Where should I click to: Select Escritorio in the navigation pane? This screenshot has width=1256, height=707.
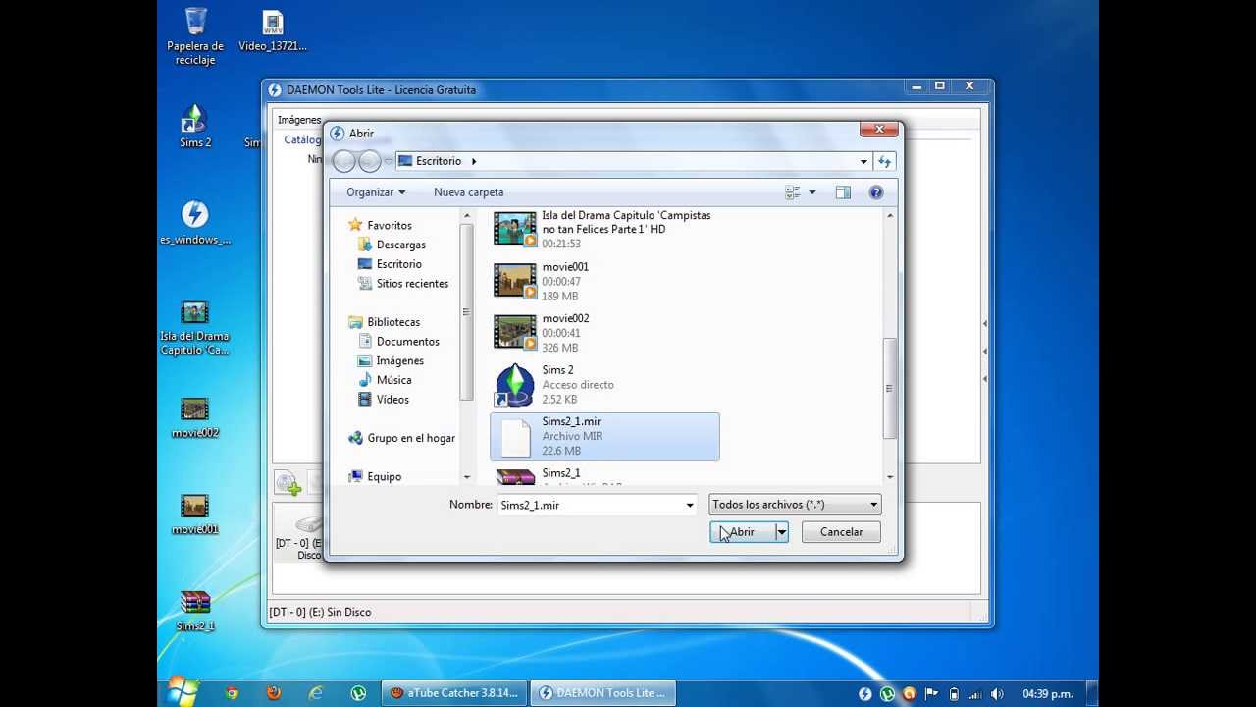tap(399, 264)
